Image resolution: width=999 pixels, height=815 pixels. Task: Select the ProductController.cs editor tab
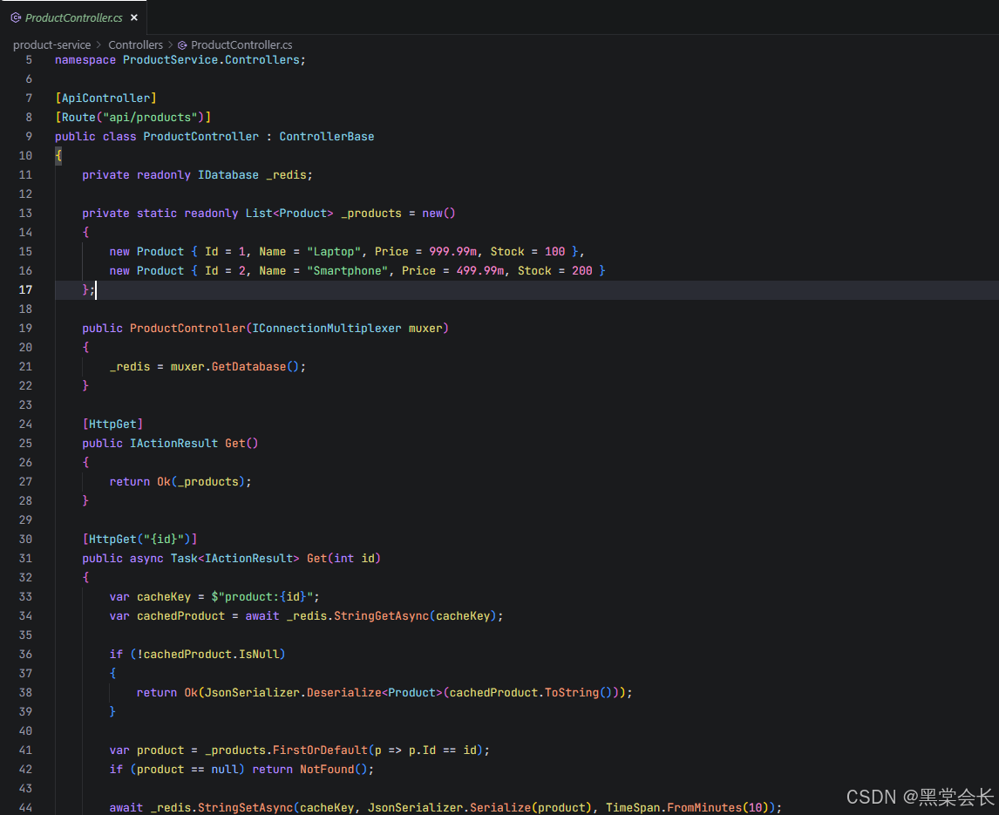[x=73, y=17]
